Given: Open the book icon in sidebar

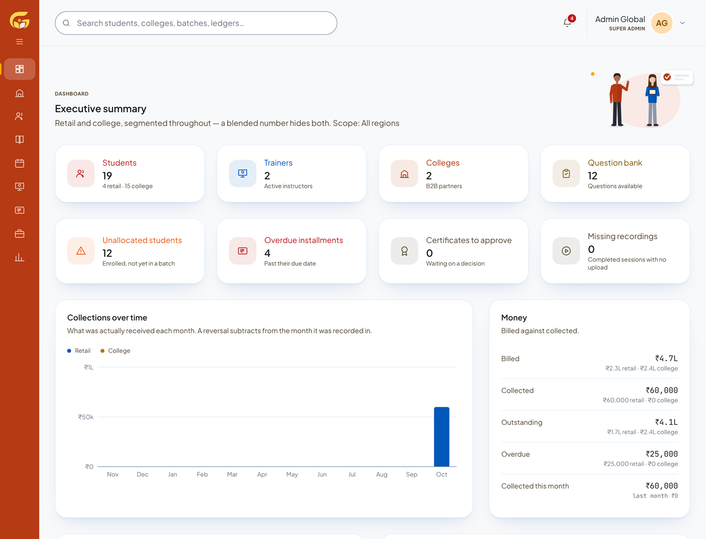Looking at the screenshot, I should [x=20, y=140].
